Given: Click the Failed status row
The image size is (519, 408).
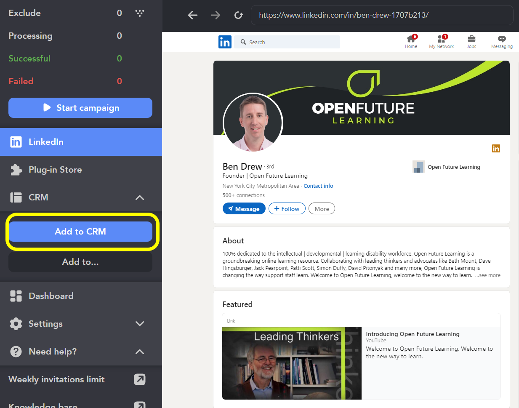Looking at the screenshot, I should pyautogui.click(x=65, y=81).
